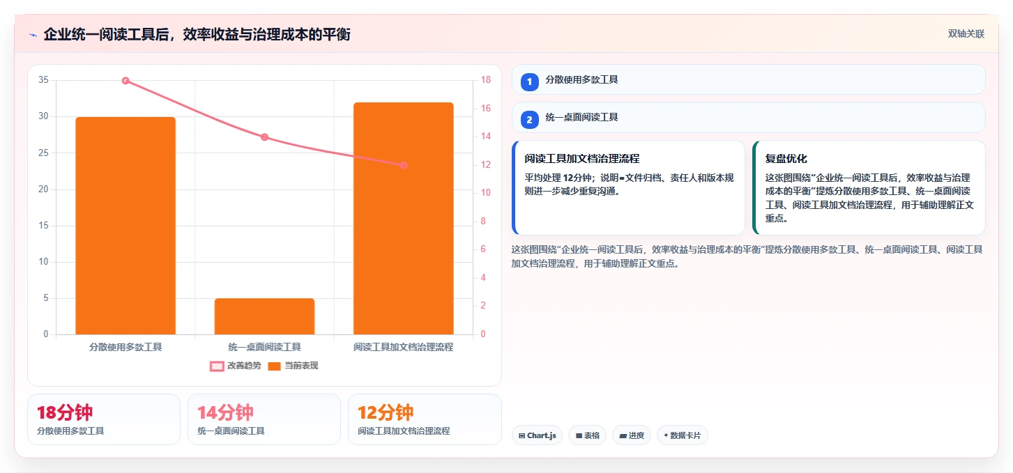Click the icon in the Chart.js tag

coord(521,435)
